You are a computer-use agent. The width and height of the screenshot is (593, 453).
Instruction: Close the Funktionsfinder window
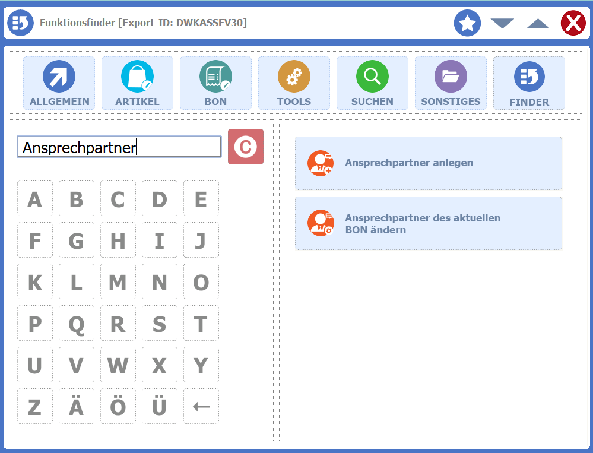573,23
